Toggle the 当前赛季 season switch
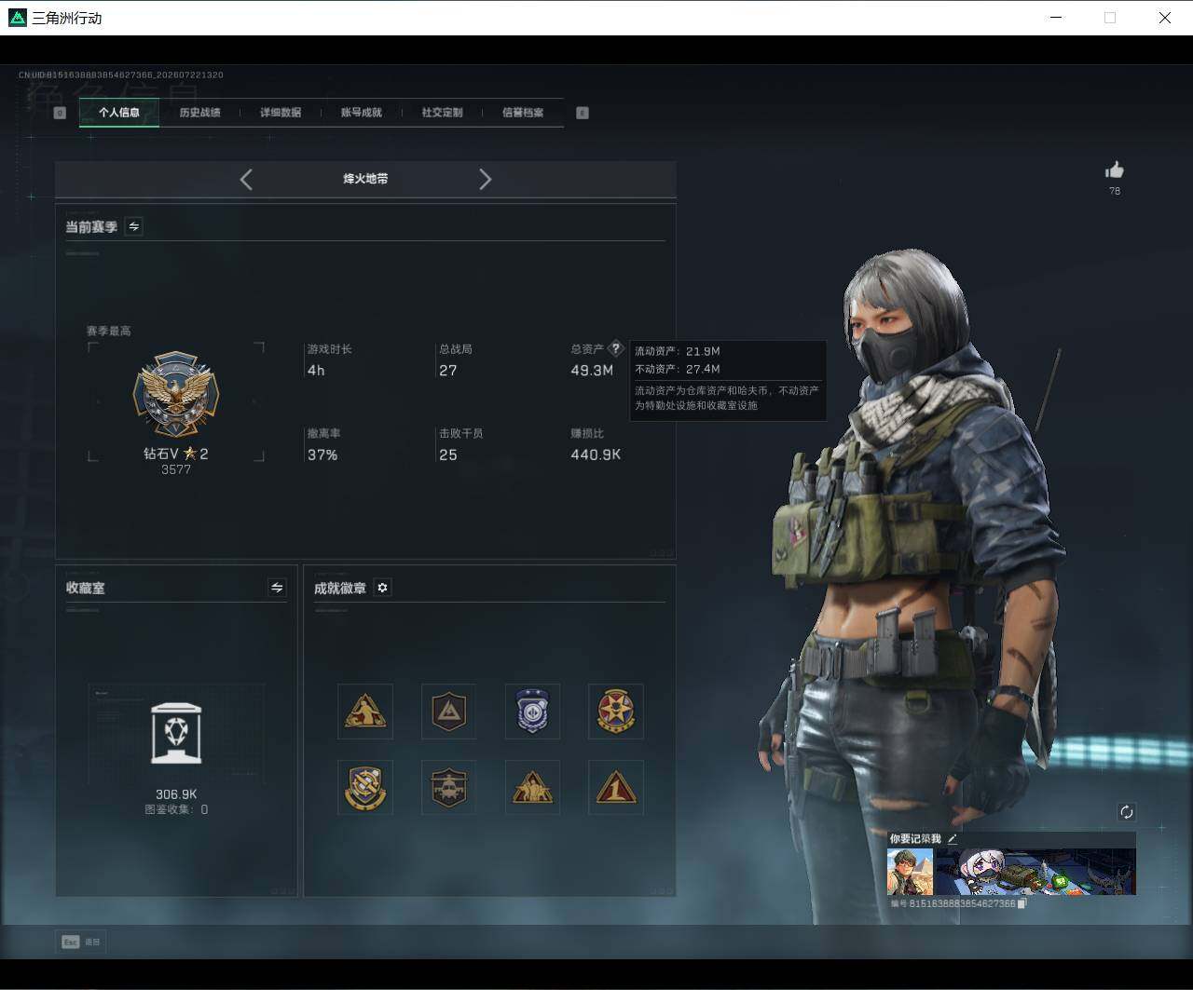The image size is (1193, 990). pos(133,226)
